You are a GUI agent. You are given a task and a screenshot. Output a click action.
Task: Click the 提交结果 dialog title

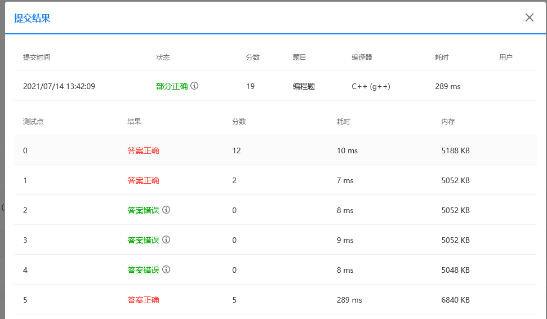click(32, 18)
